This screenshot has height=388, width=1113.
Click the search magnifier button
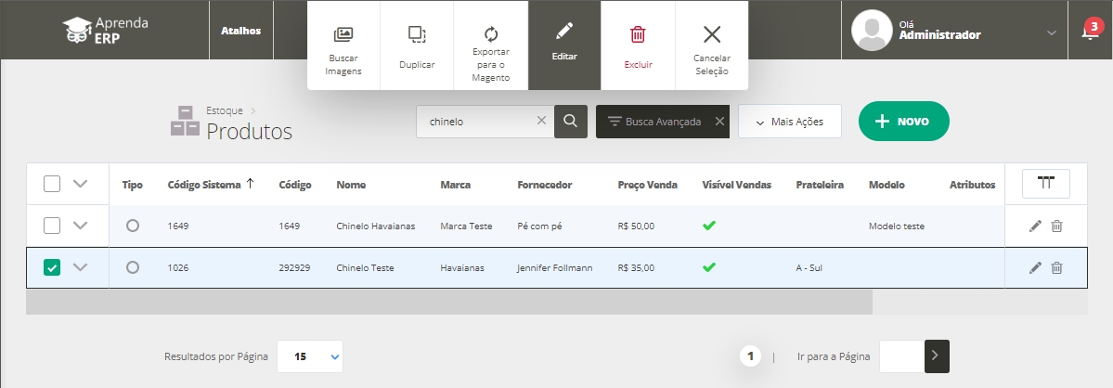(x=571, y=122)
